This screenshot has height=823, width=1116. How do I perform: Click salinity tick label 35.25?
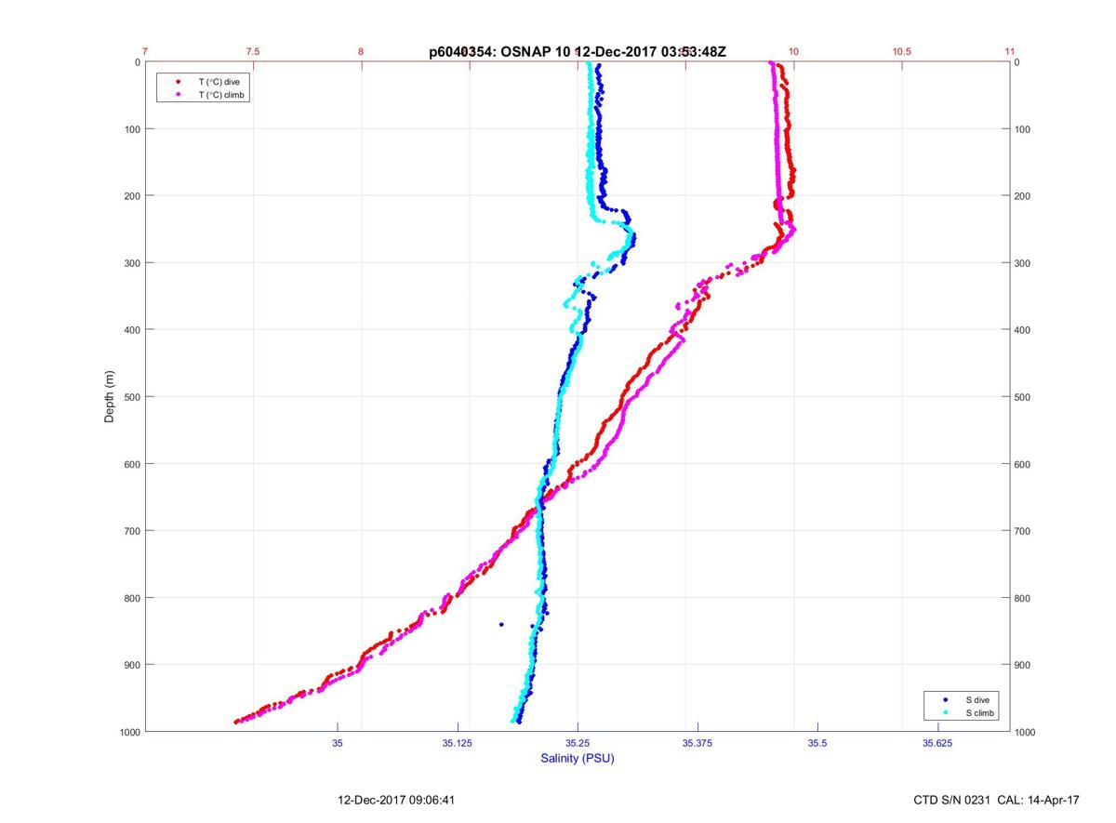tap(578, 744)
